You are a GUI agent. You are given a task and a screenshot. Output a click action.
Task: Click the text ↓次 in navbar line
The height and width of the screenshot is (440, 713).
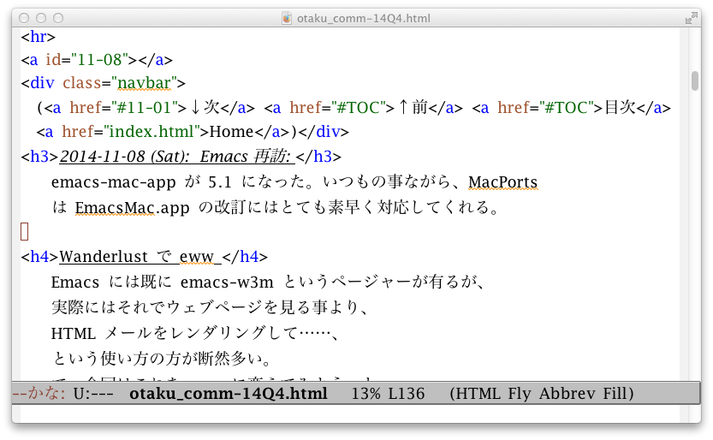pyautogui.click(x=205, y=108)
